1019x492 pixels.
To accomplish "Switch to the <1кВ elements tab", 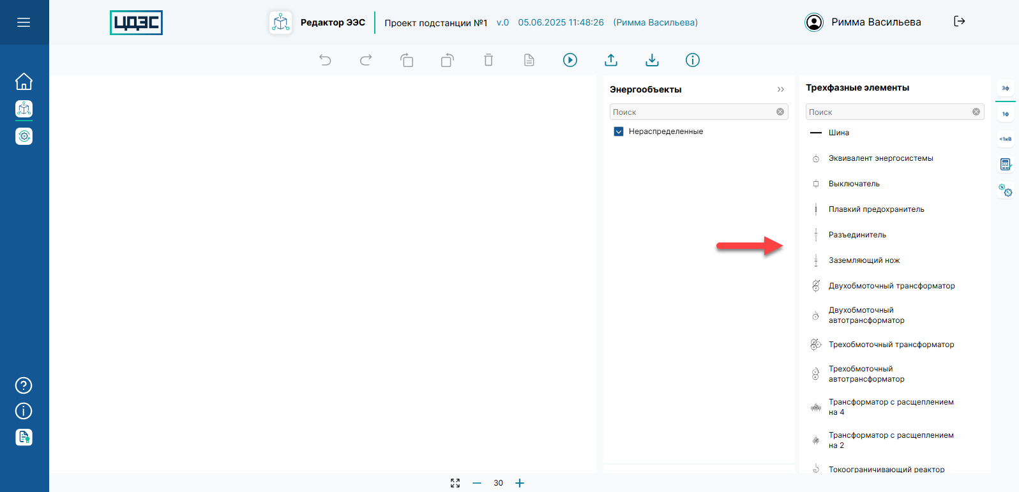I will point(1006,139).
